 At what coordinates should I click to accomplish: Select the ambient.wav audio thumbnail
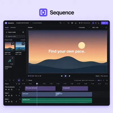pos(10,61)
